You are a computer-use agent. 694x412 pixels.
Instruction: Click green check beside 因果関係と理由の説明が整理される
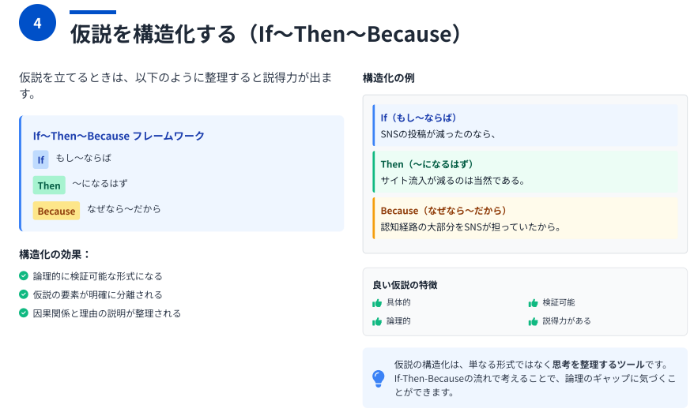click(x=24, y=313)
